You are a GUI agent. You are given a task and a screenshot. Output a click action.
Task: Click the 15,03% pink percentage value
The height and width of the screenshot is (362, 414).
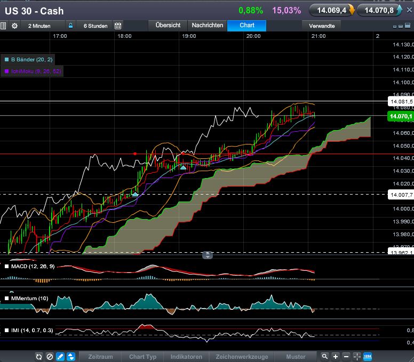(286, 11)
